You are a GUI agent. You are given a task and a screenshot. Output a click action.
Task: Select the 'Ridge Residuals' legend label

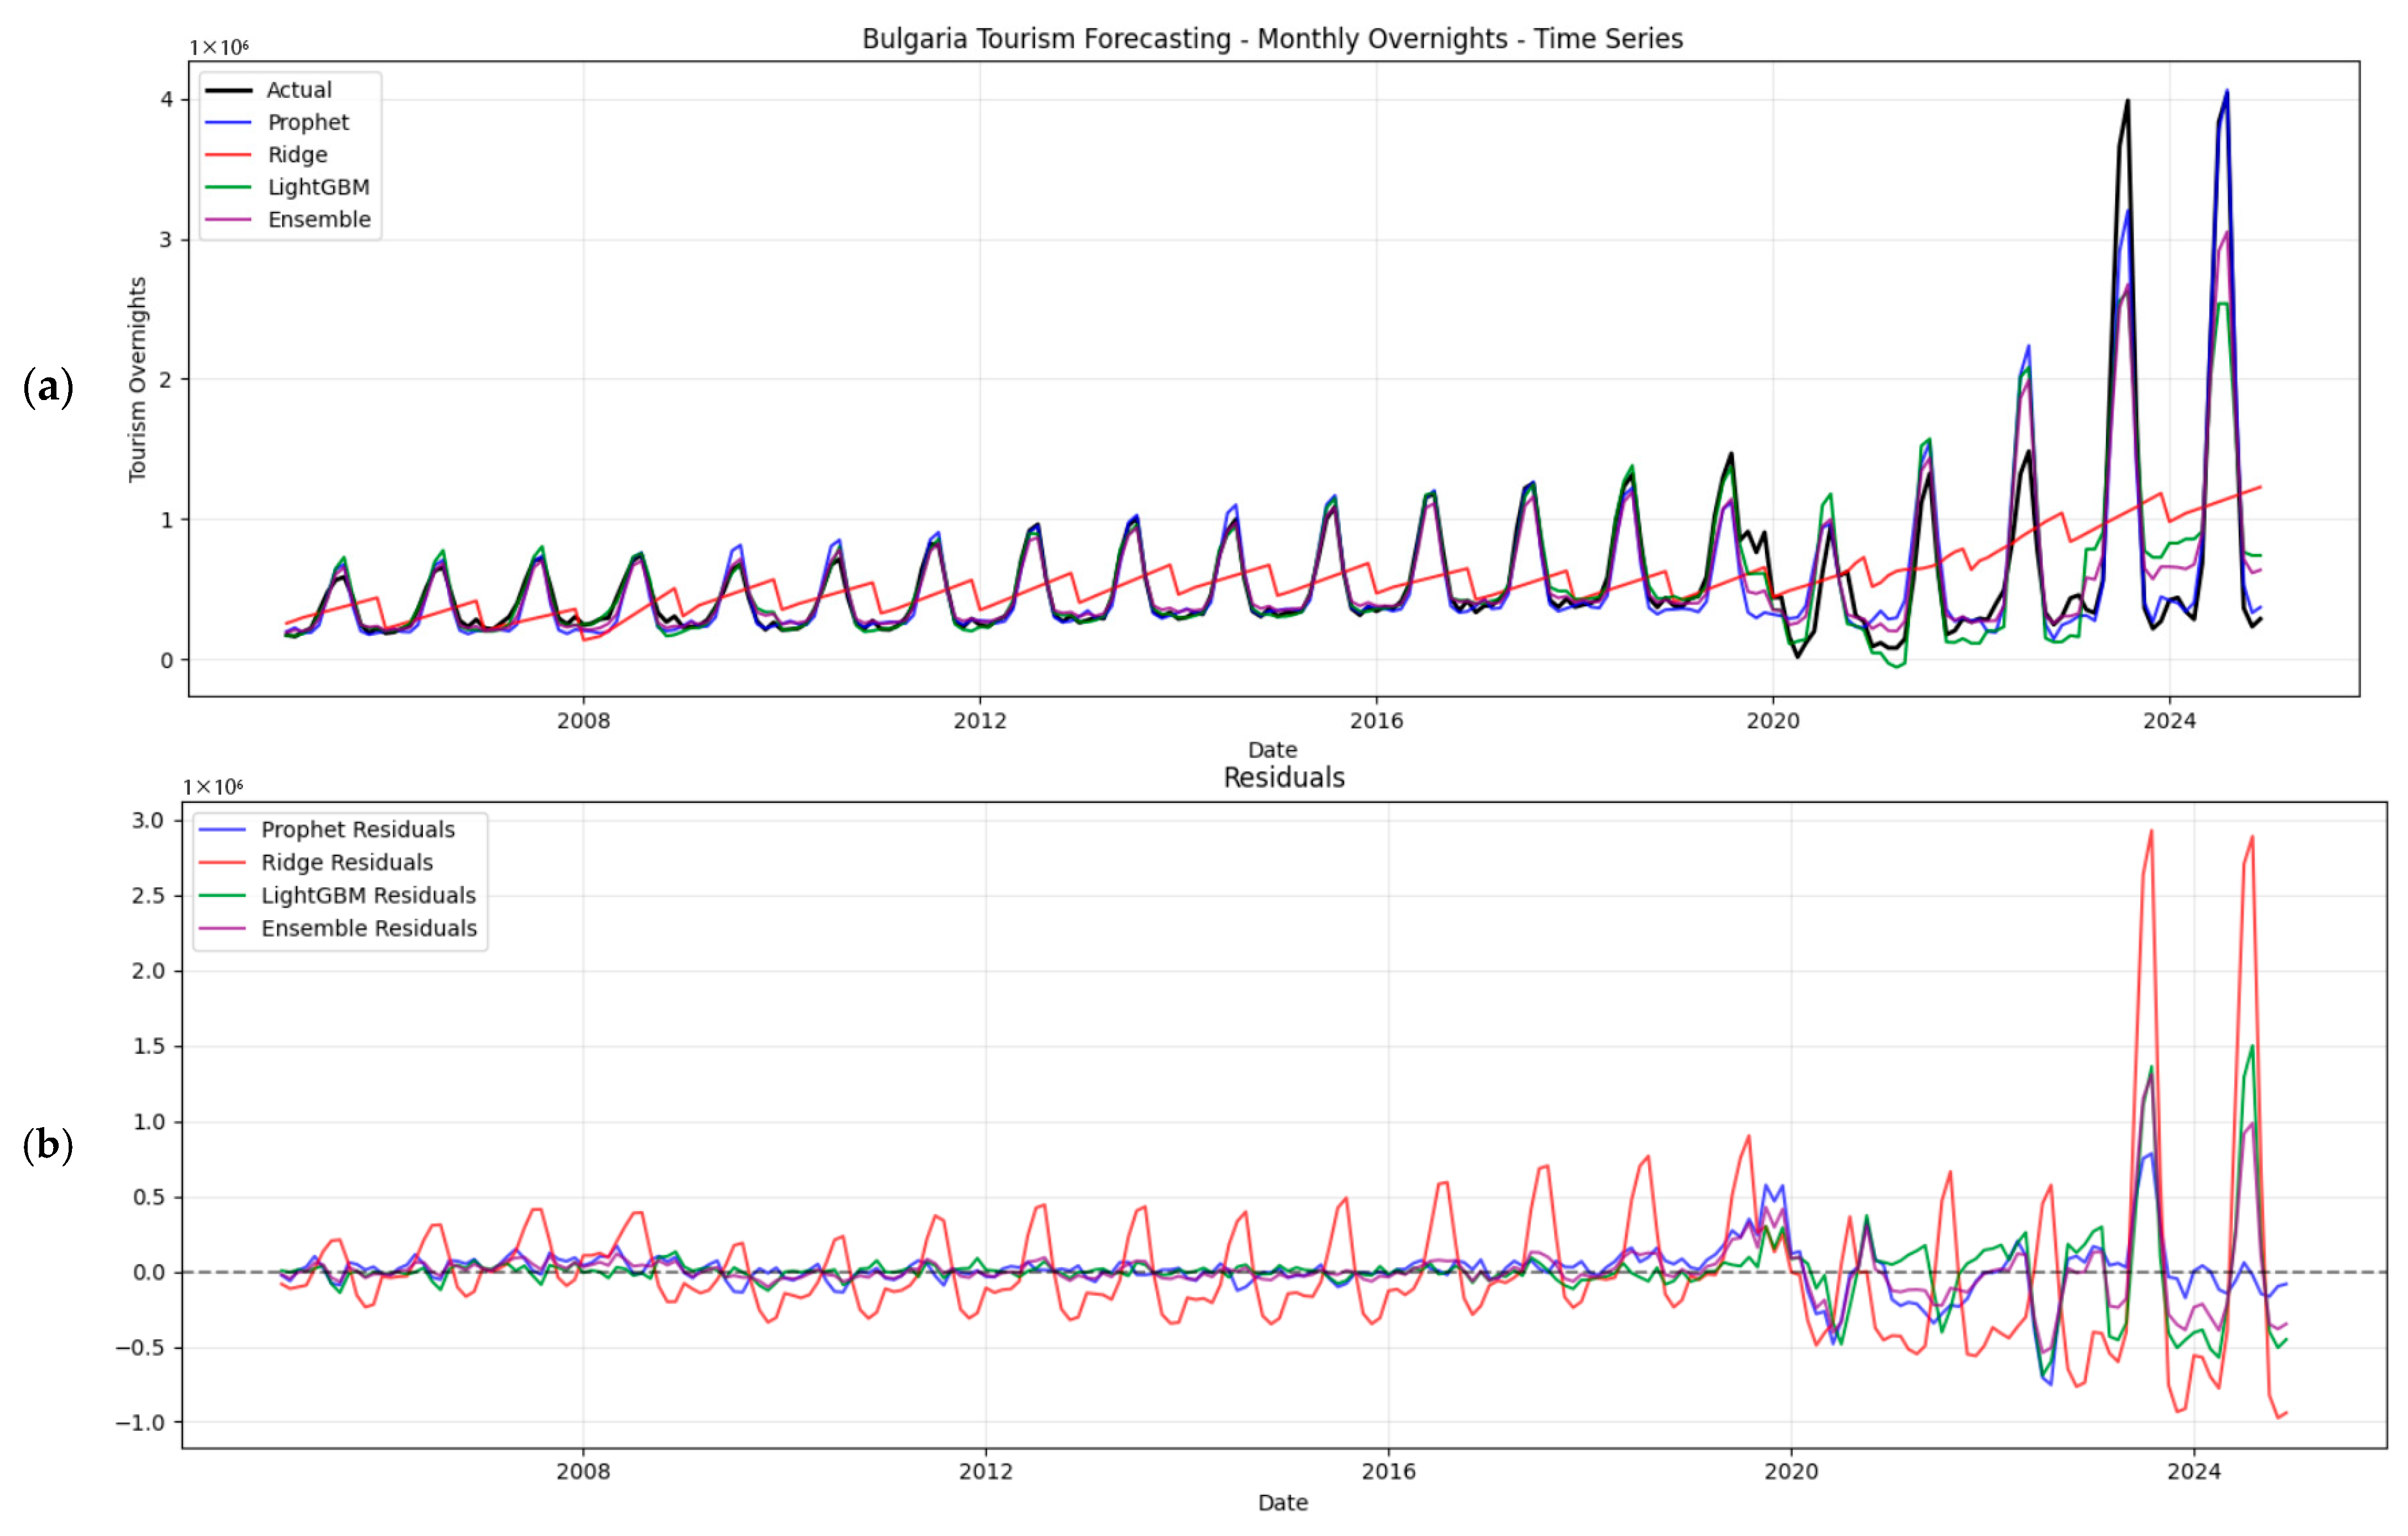click(347, 862)
